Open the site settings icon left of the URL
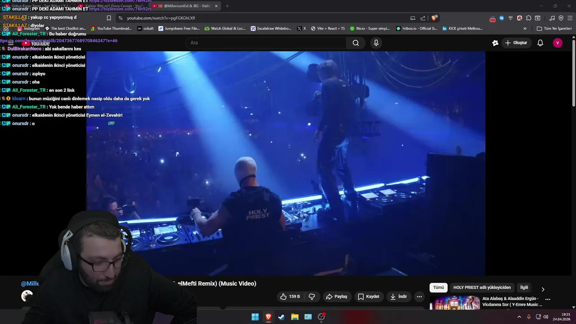The height and width of the screenshot is (324, 576). point(120,18)
